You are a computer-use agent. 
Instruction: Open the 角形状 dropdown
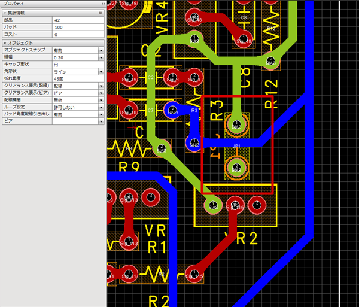pos(101,71)
